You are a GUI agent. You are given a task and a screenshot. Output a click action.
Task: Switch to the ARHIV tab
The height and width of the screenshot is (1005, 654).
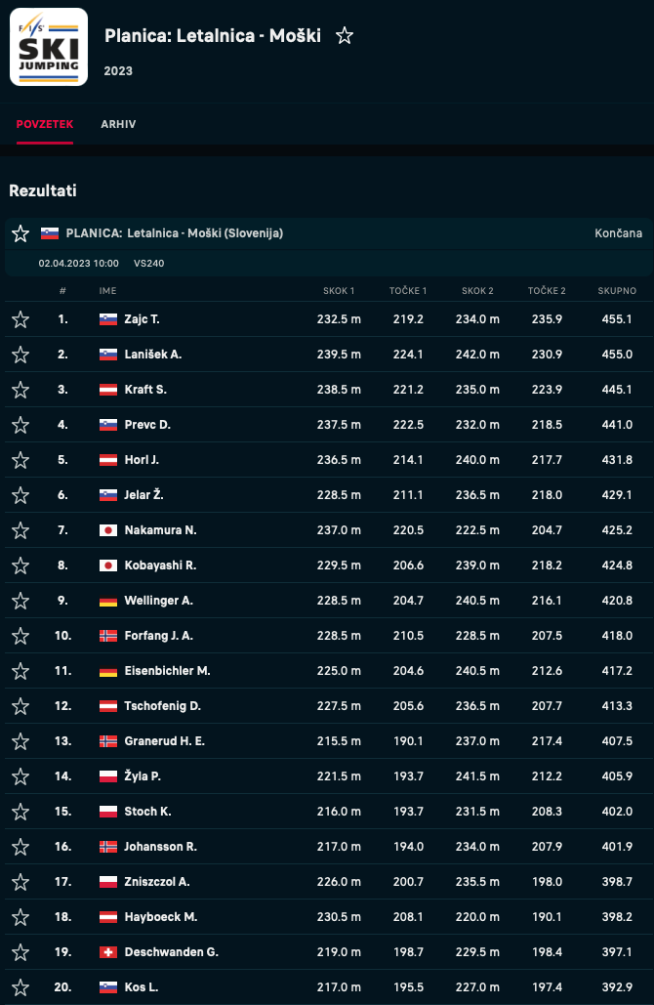point(118,124)
